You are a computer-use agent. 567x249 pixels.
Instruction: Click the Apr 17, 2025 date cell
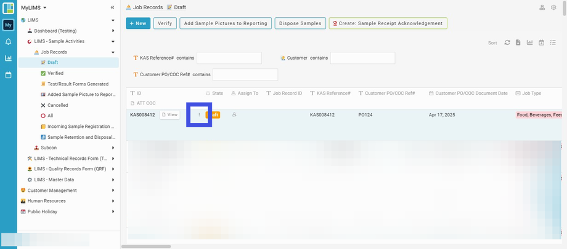pyautogui.click(x=442, y=115)
